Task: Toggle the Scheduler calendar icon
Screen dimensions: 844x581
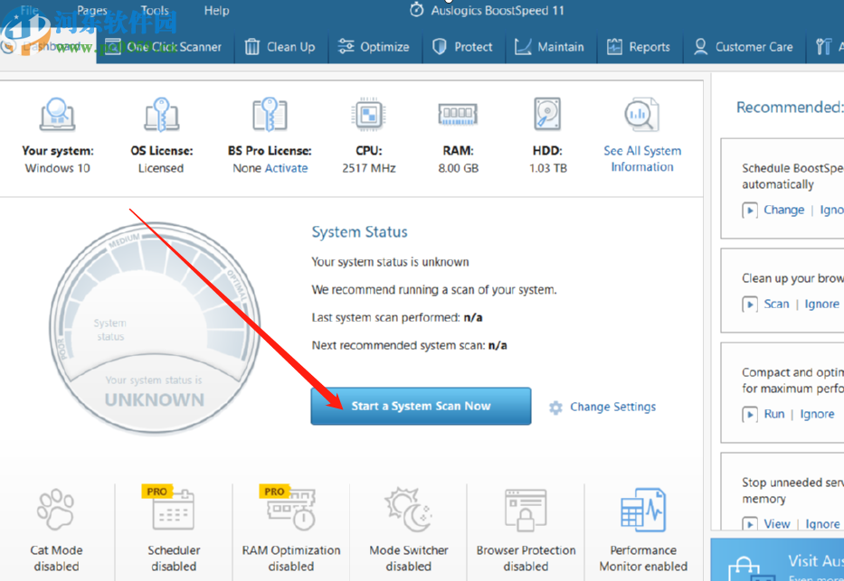Action: tap(173, 509)
